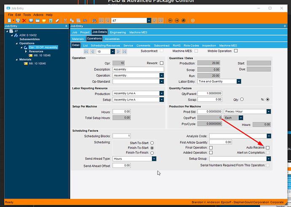Open the Setup Group dropdown
This screenshot has width=291, height=207.
269,159
